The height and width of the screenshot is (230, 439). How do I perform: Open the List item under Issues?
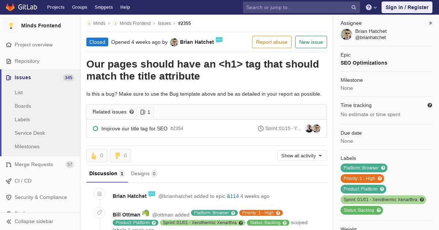pos(19,92)
